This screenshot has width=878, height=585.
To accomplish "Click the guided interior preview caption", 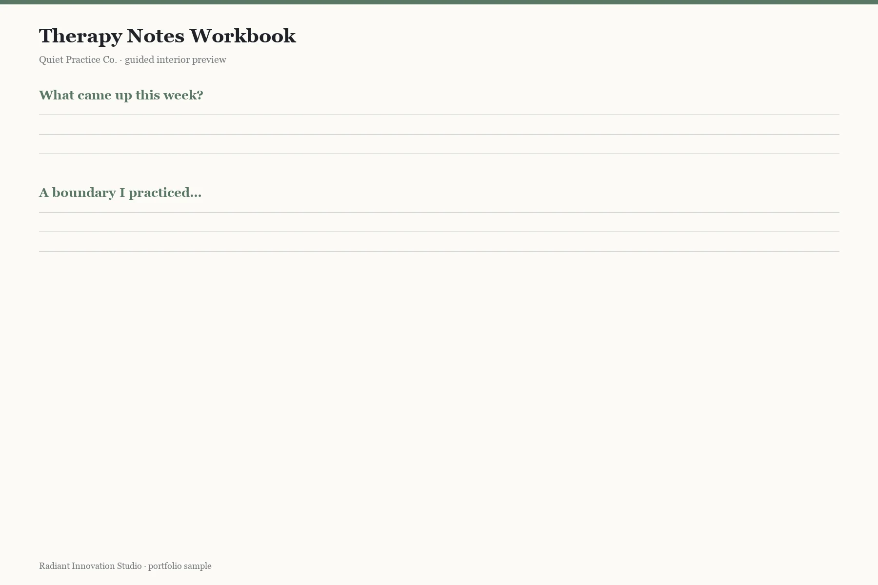I will point(176,59).
